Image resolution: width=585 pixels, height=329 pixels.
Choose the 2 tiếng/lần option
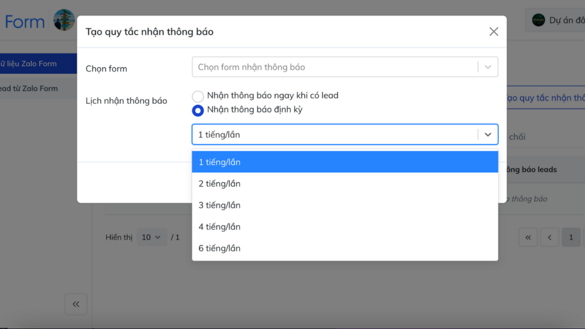point(344,183)
